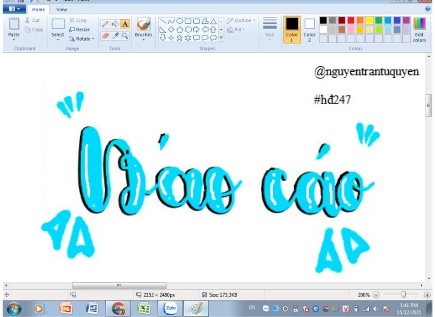Screen dimensions: 435x317
Task: Switch to the View ribbon tab
Action: (62, 9)
